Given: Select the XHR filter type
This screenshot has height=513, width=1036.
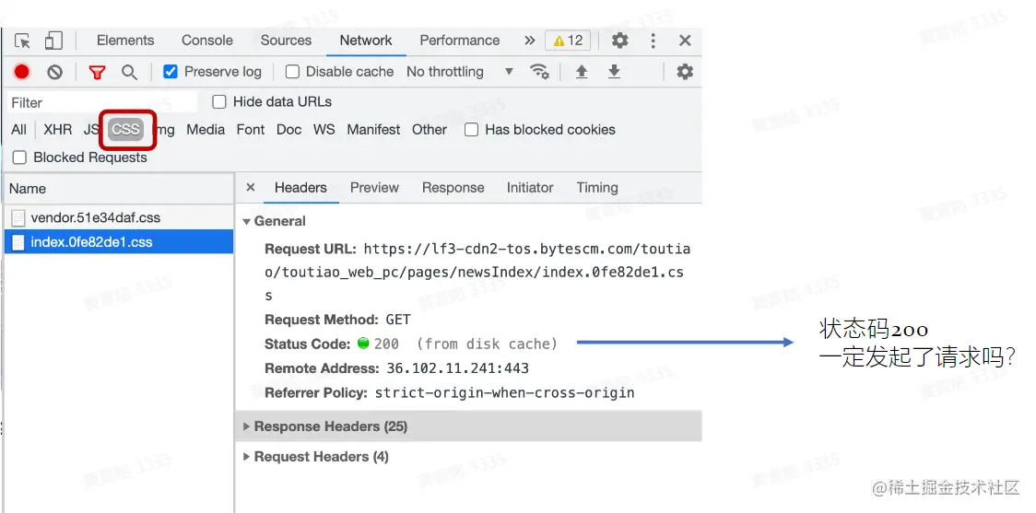Looking at the screenshot, I should (57, 130).
